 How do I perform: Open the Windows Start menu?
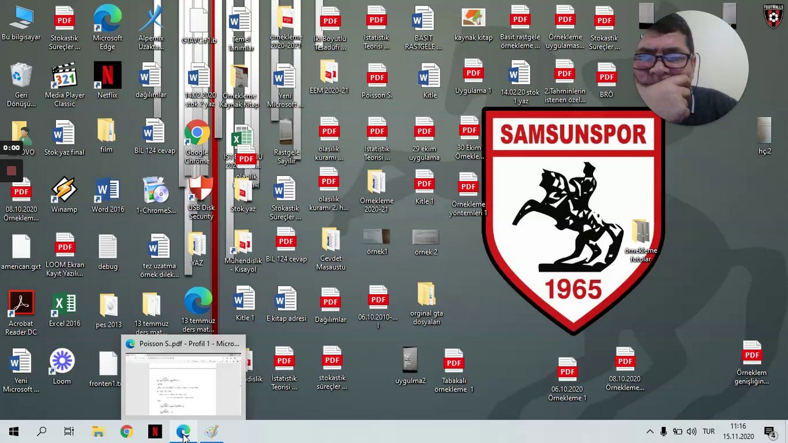pos(14,432)
